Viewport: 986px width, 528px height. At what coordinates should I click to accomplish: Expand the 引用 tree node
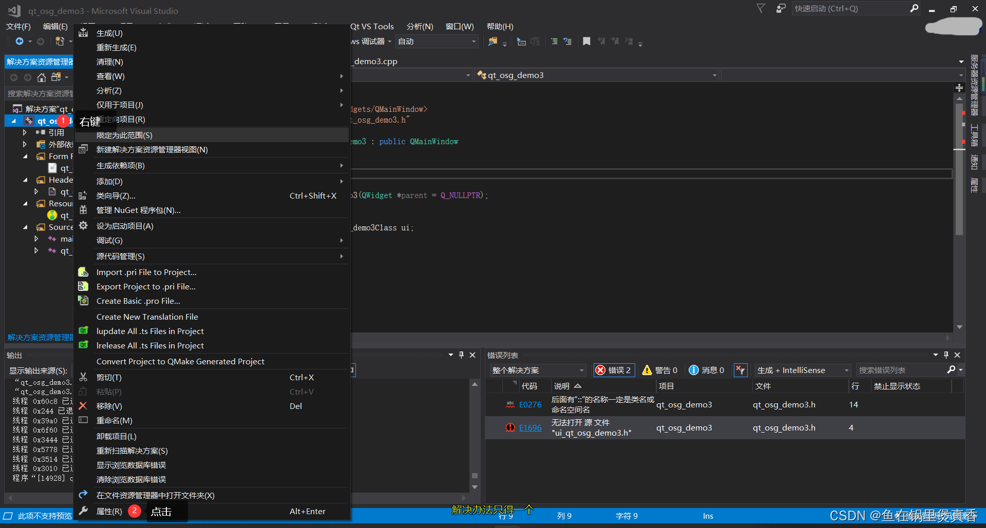[25, 132]
